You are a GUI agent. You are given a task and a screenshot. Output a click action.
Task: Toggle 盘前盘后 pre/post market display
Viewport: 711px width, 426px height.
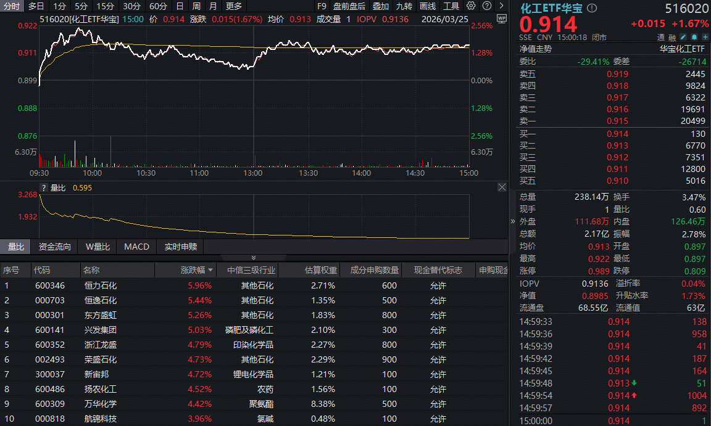tap(350, 6)
